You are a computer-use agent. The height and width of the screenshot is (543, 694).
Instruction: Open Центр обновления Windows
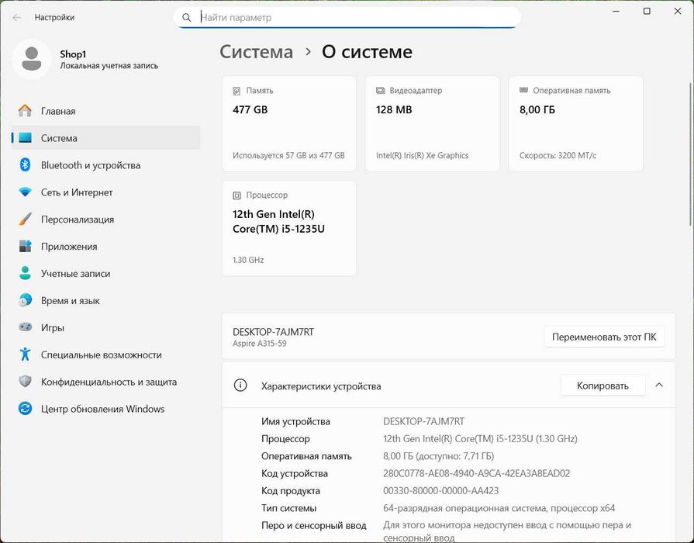[105, 408]
